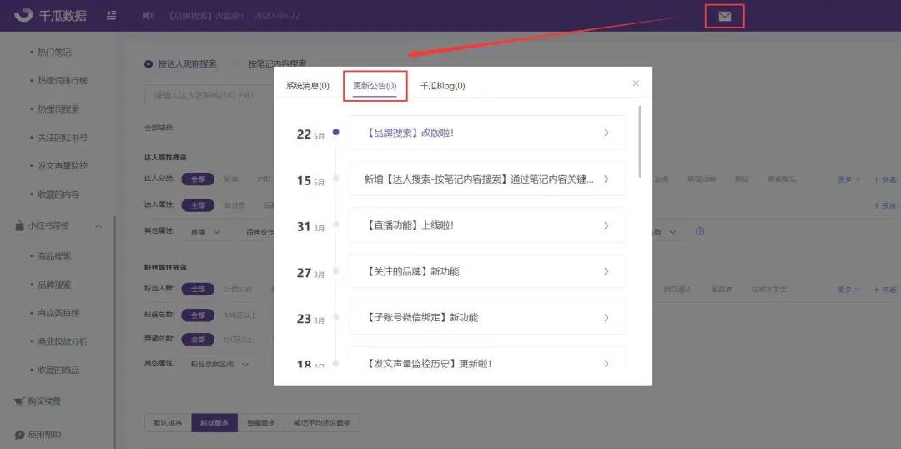Sort by 赞藏最多
The width and height of the screenshot is (901, 449).
click(261, 422)
